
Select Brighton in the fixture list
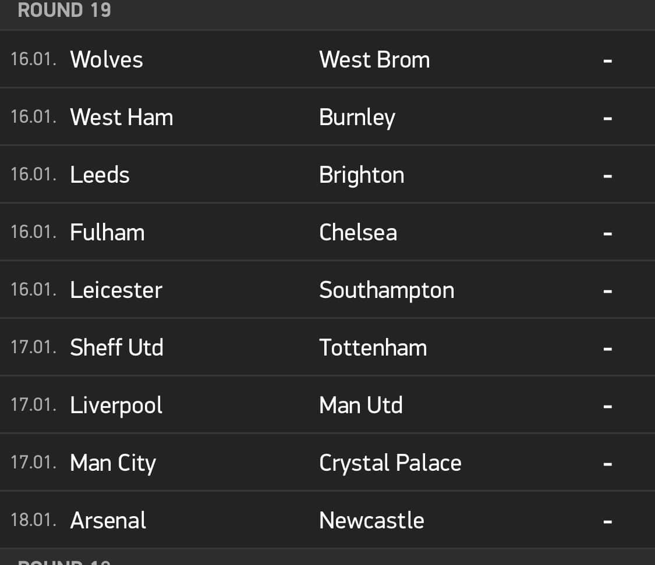(362, 175)
